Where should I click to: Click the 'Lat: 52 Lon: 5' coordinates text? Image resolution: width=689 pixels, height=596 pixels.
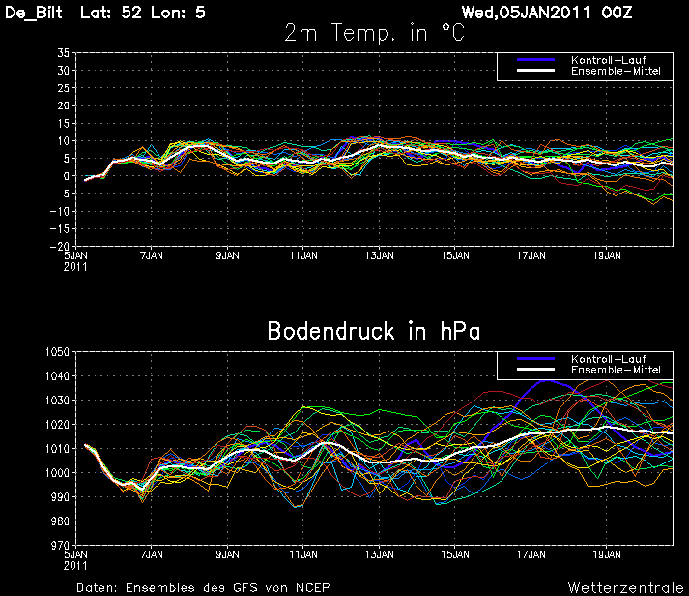143,13
